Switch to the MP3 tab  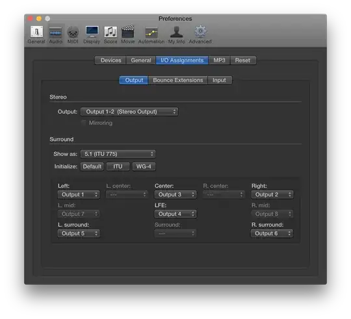219,60
